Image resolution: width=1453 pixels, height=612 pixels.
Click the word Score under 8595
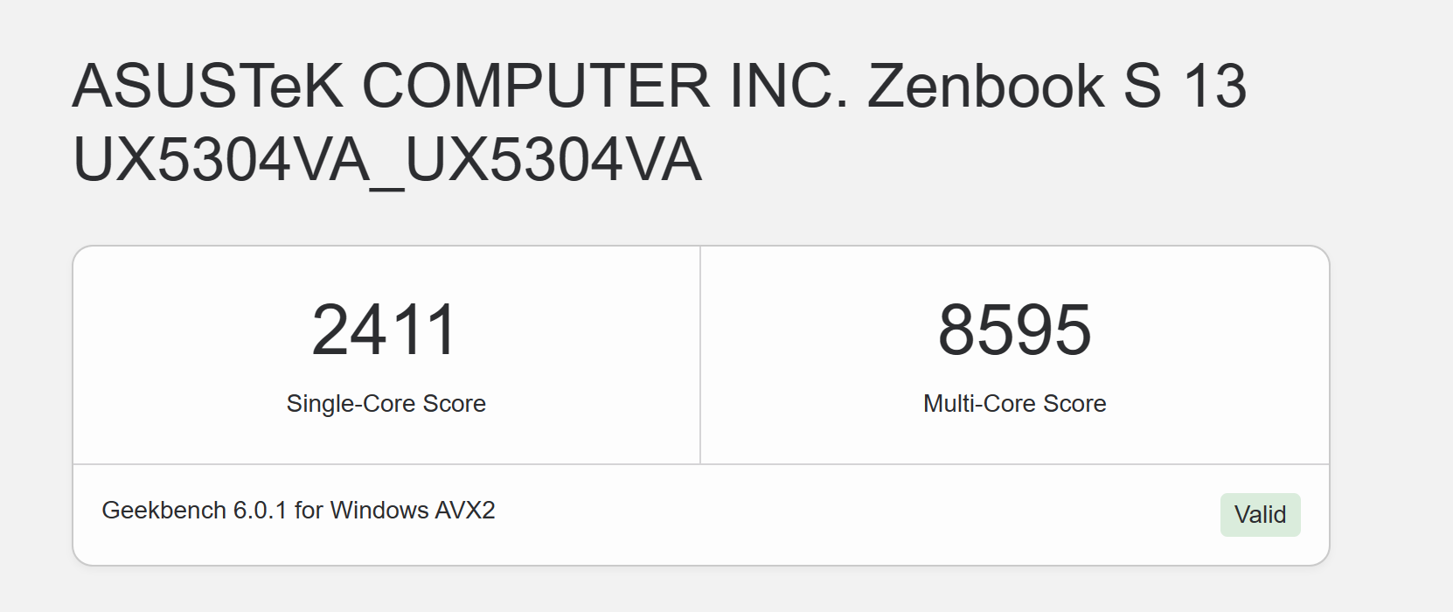[x=1074, y=403]
